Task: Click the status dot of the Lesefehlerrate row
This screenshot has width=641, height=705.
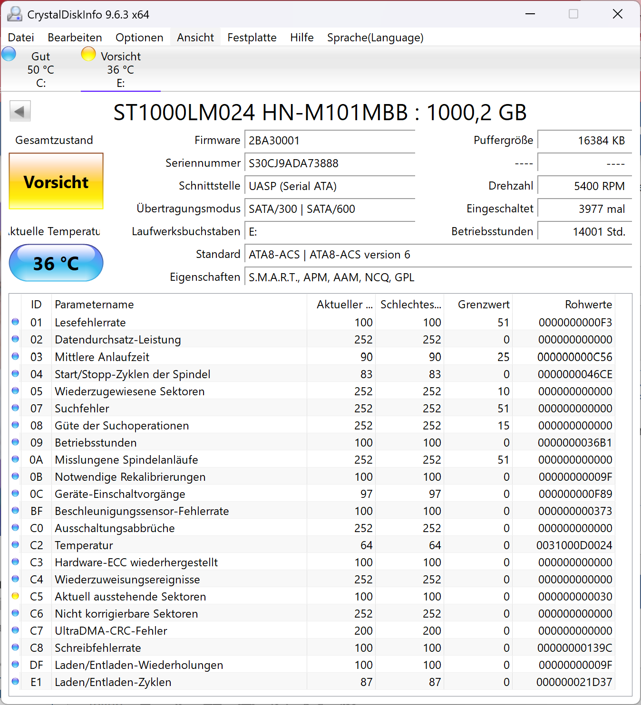Action: click(x=15, y=322)
